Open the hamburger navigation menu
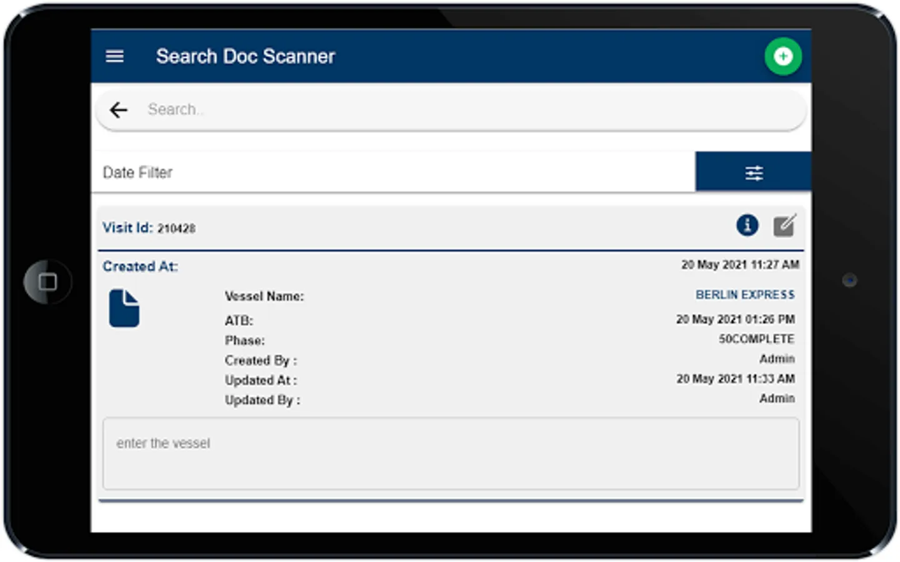 (x=114, y=56)
